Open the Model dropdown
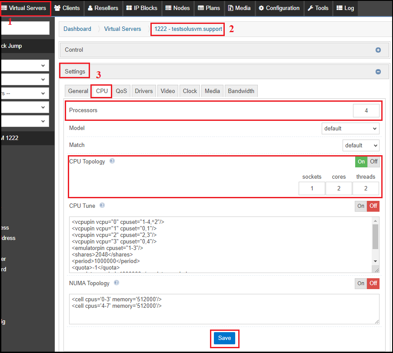 [350, 128]
